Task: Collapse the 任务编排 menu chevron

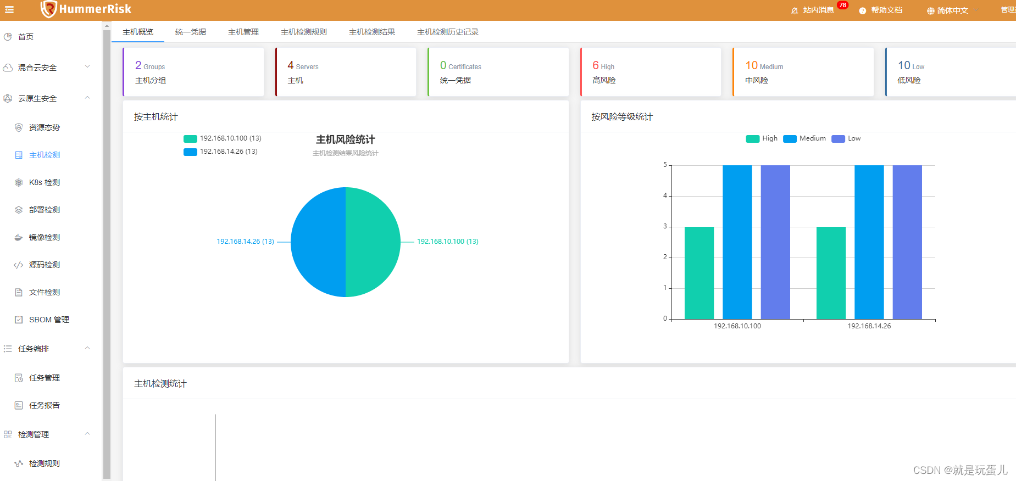Action: pos(87,348)
